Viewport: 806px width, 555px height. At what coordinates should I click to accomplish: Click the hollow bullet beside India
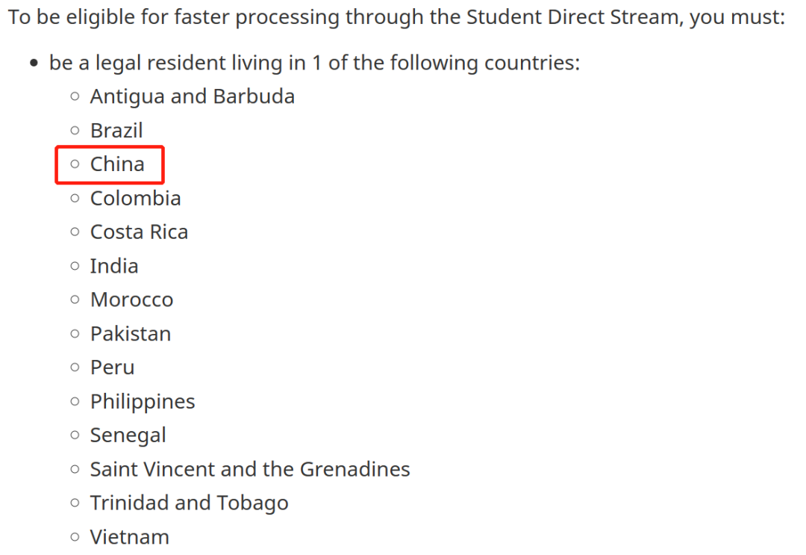(75, 266)
